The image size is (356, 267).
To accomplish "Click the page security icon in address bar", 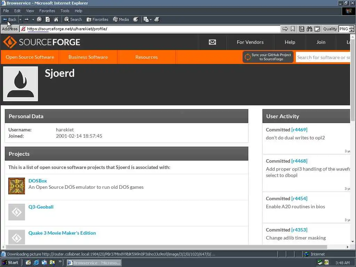I will (23, 29).
